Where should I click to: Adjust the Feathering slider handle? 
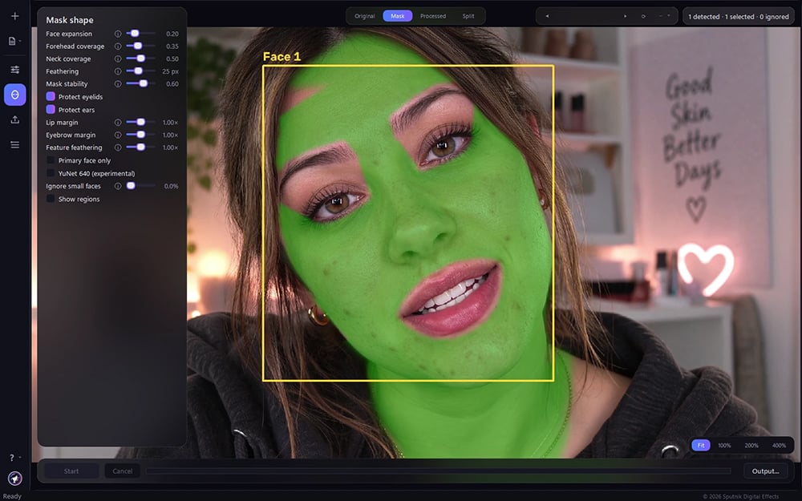(x=138, y=71)
